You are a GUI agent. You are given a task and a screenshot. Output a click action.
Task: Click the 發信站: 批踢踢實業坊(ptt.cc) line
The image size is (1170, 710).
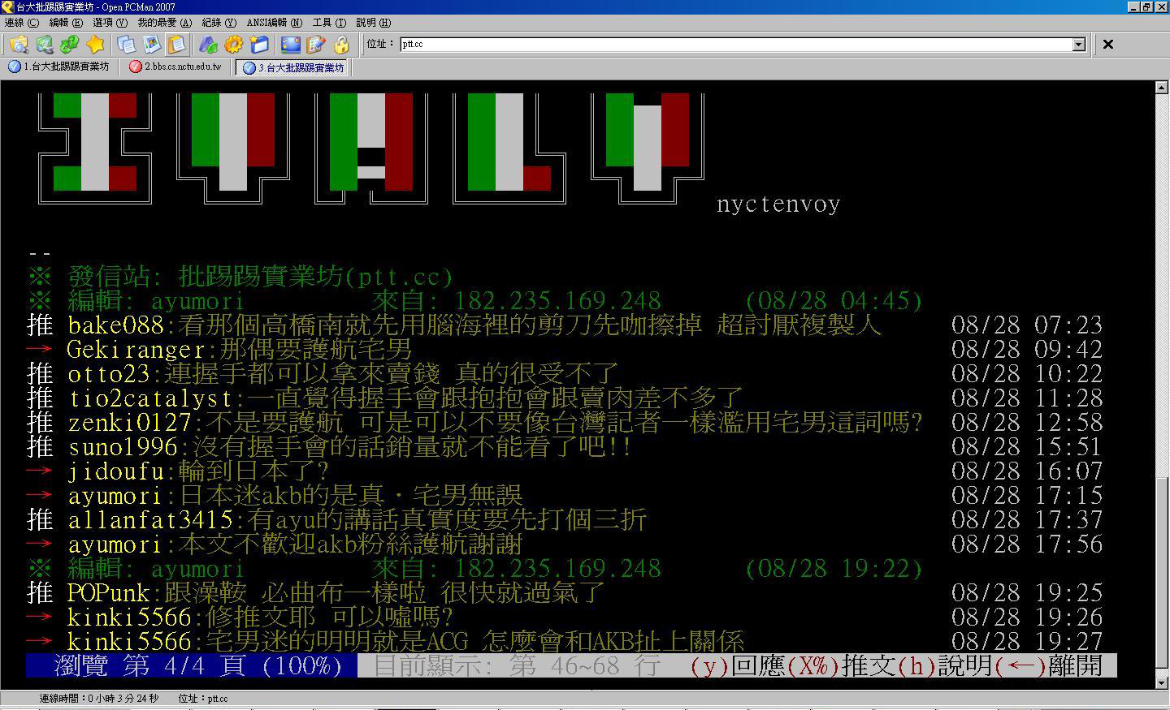click(240, 277)
